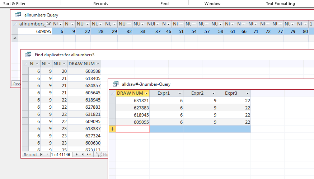Screen dimensions: 314x179
Task: Click the current record number box
Action: (x=61, y=155)
